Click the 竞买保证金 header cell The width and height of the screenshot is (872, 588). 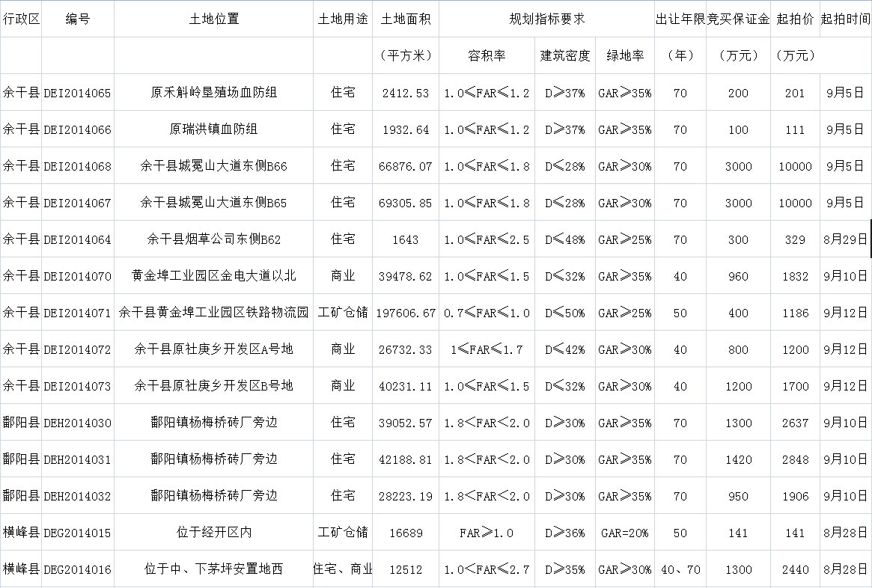(739, 19)
